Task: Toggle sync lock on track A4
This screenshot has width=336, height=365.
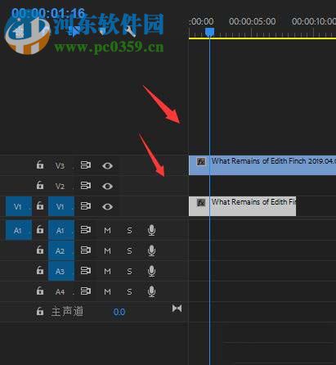Action: coord(86,291)
